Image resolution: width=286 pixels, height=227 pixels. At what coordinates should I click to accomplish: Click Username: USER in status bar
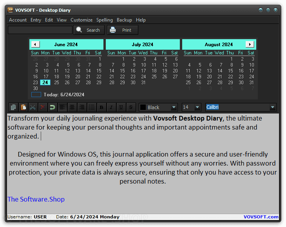coord(27,217)
